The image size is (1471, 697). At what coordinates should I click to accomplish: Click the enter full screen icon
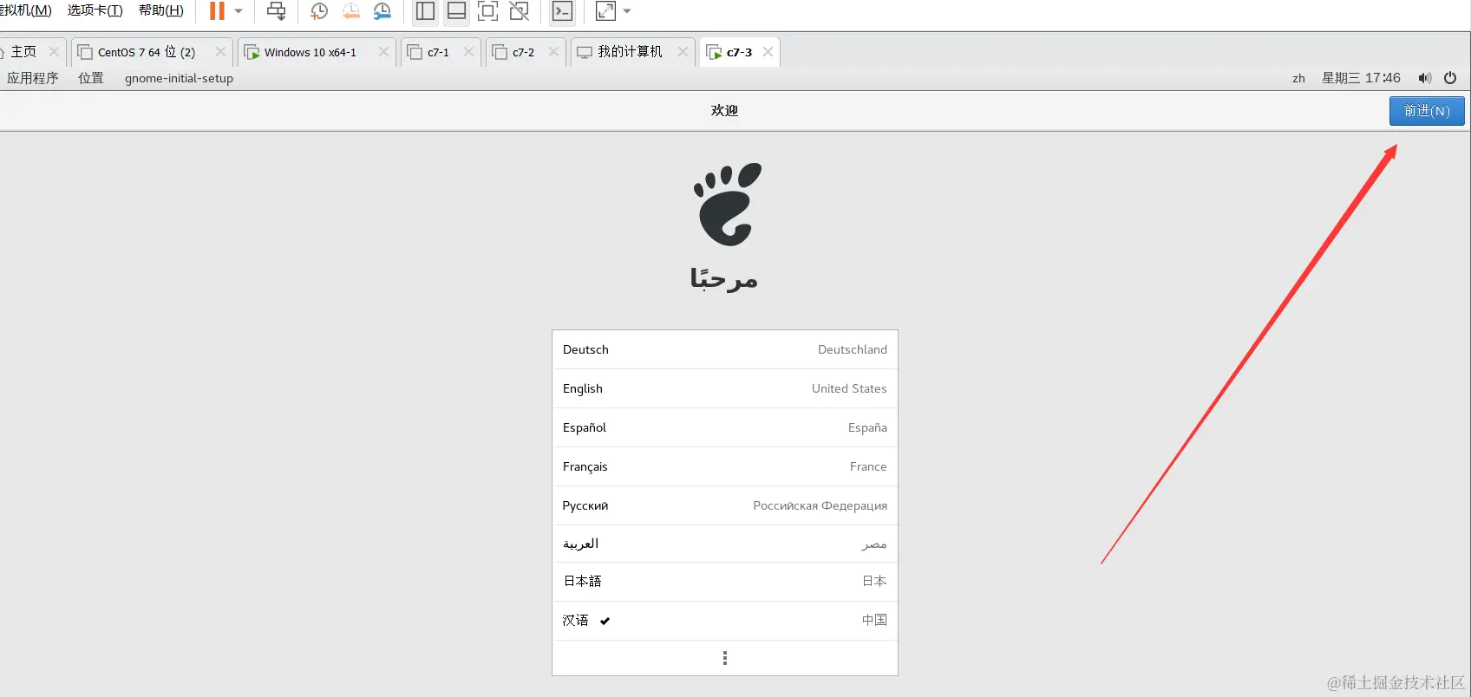pos(487,11)
